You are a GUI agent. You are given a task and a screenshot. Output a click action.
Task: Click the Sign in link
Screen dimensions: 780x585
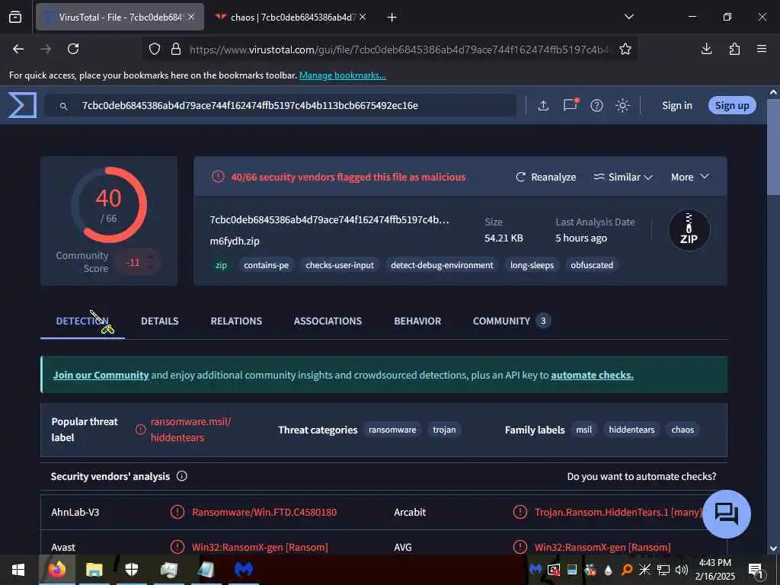point(677,105)
